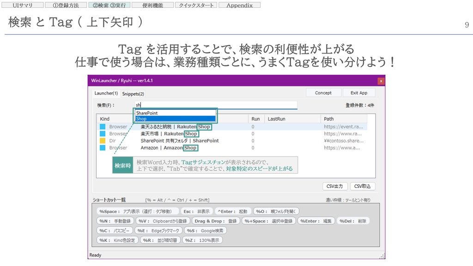Click the %C パスコピー shortcut chip

pyautogui.click(x=115, y=231)
